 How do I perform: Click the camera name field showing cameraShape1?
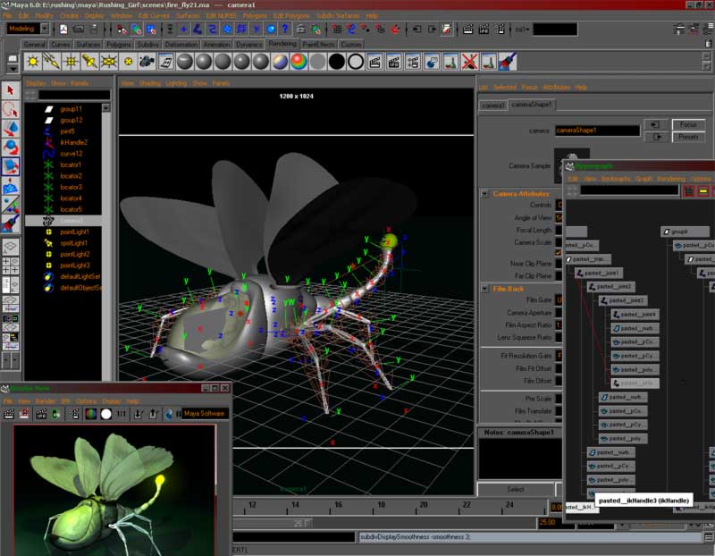point(597,131)
